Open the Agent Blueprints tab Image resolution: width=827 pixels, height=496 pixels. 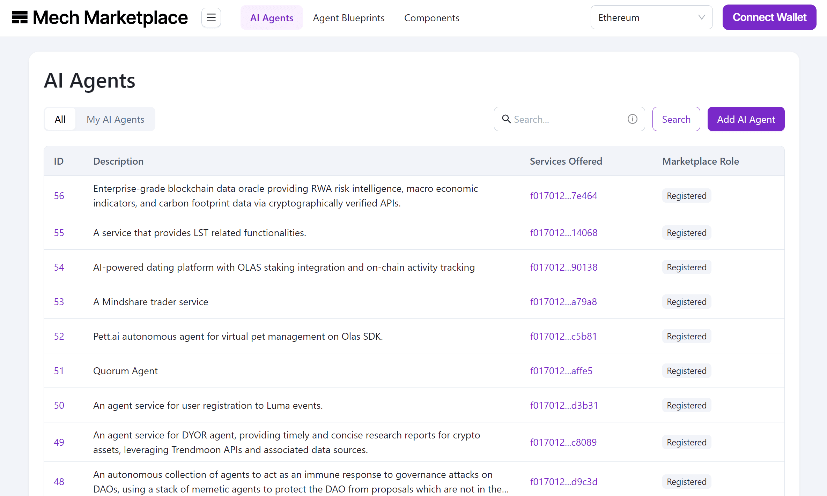click(x=348, y=18)
